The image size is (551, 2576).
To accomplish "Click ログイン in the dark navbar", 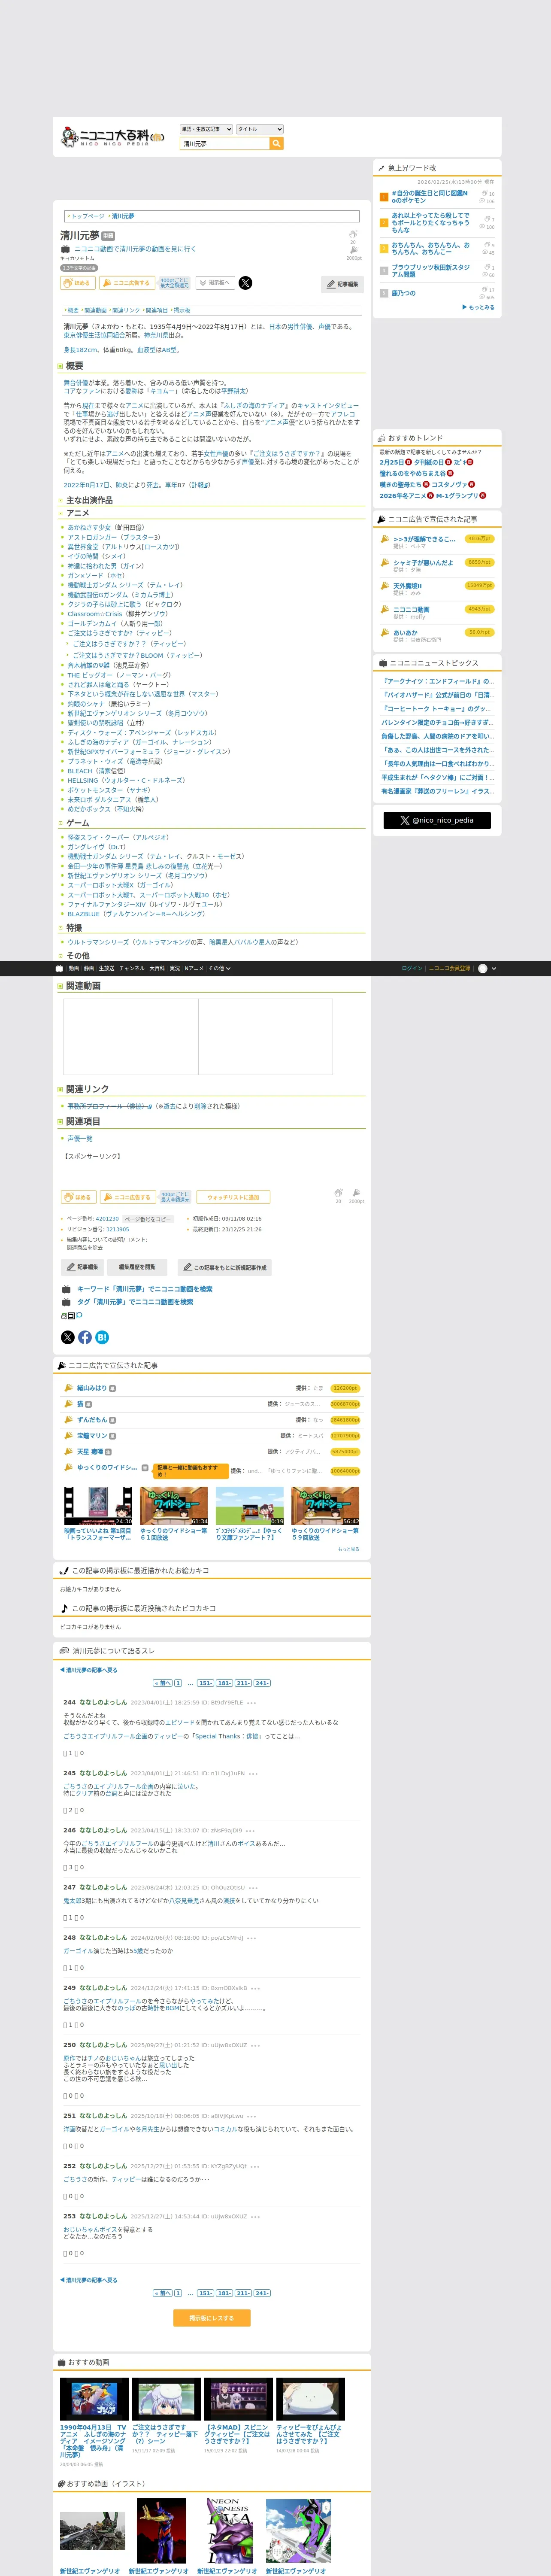I will click(x=411, y=968).
